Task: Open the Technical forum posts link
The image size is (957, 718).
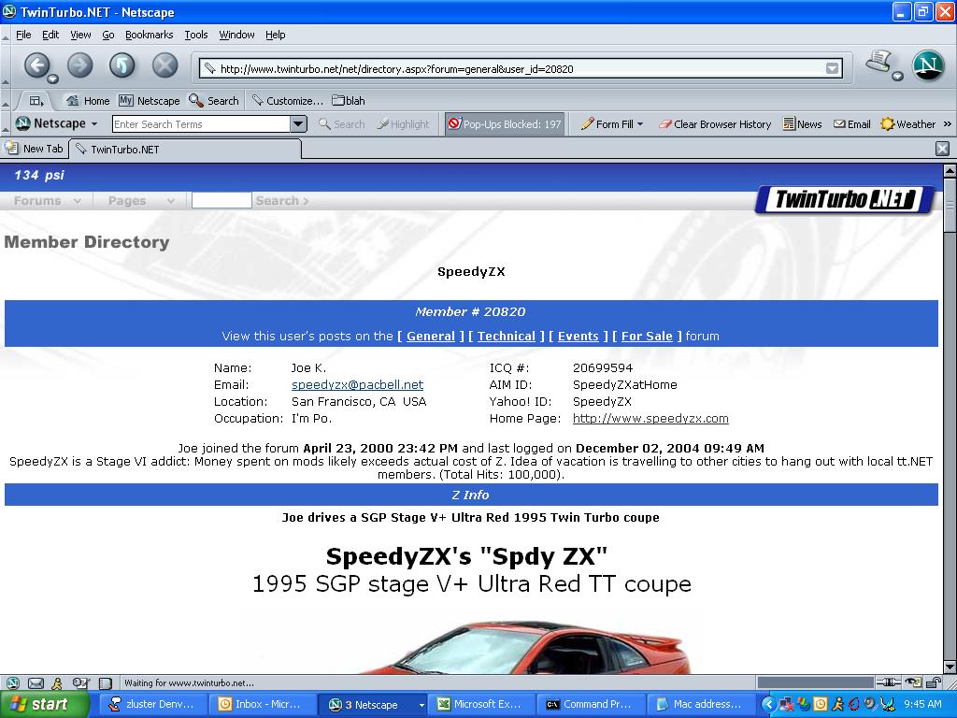Action: click(506, 337)
